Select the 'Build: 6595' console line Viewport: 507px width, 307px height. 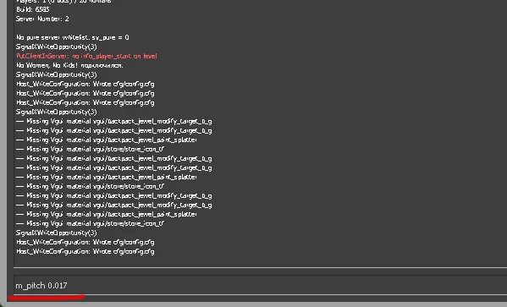coord(33,9)
